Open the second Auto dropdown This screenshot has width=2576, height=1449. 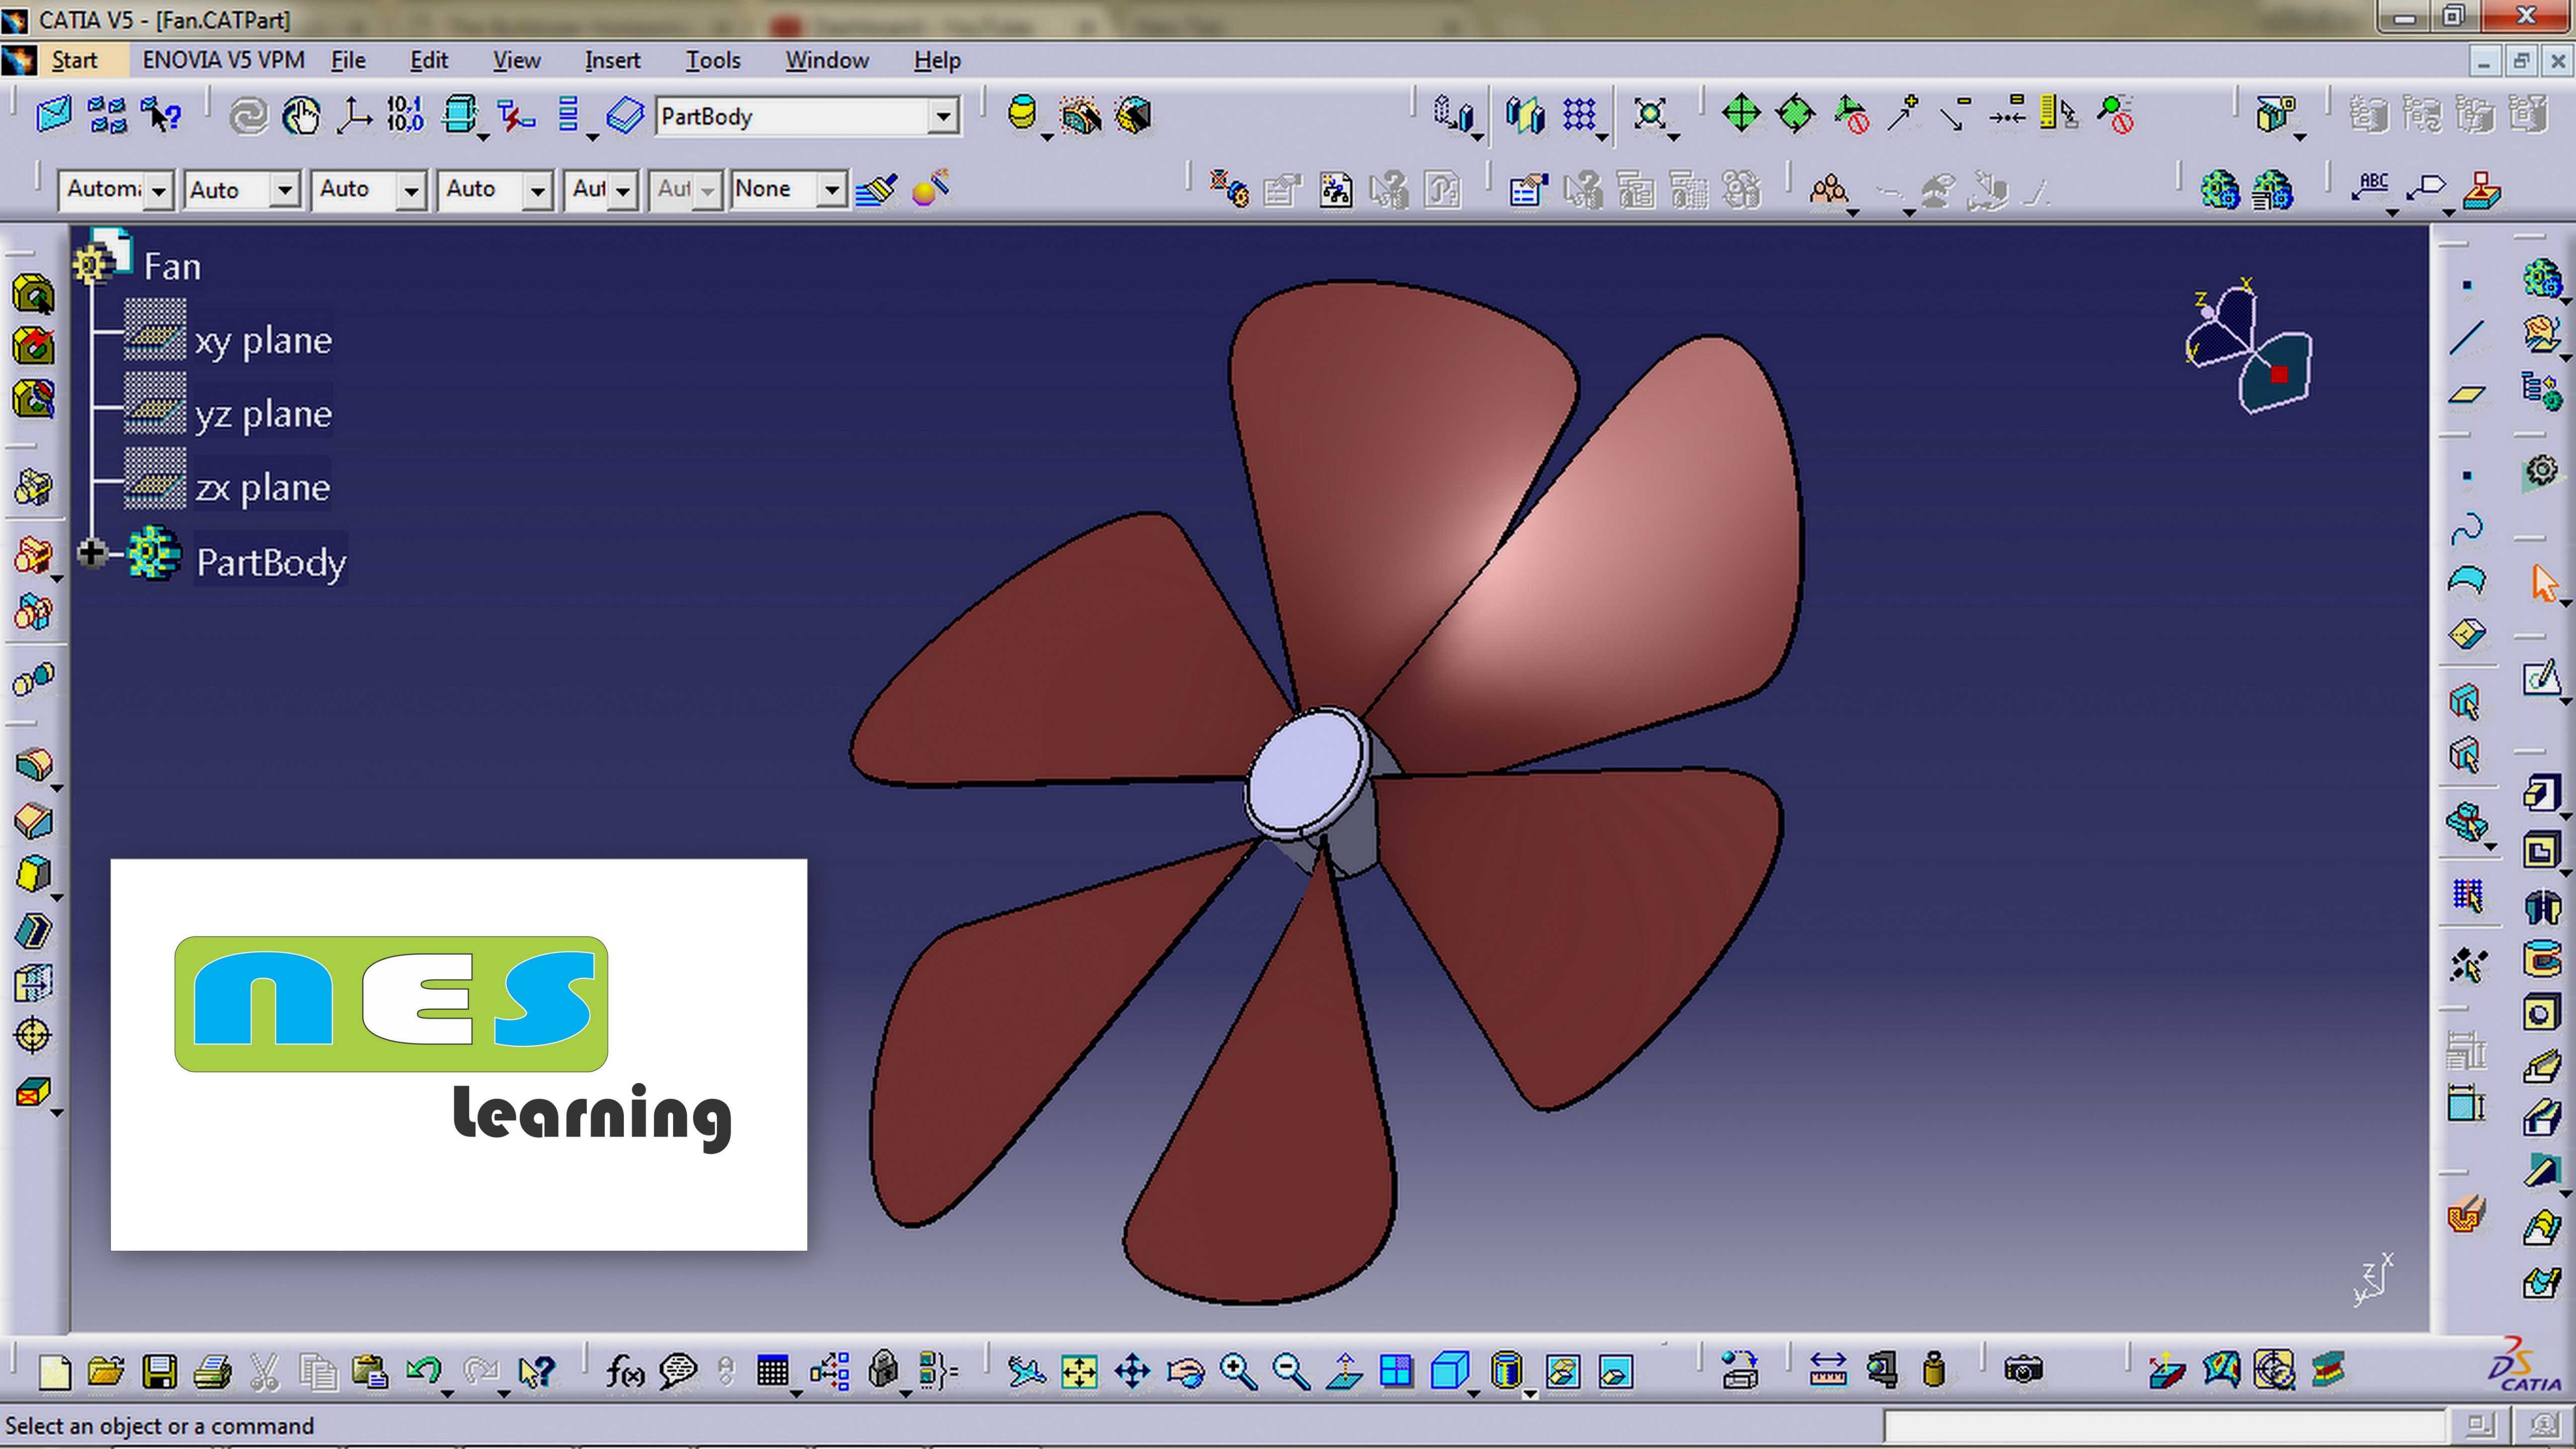285,189
